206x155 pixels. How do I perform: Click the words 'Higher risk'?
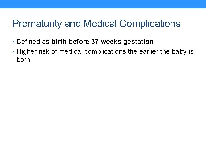(33, 52)
